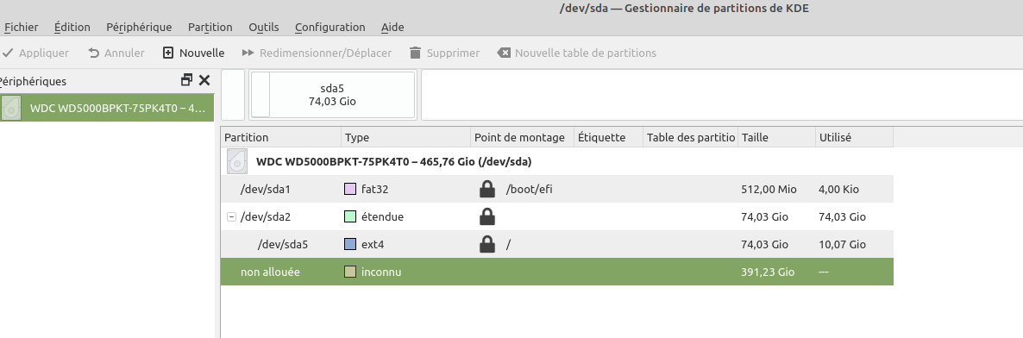Click the Périphériques panel title
This screenshot has width=1023, height=338.
[x=33, y=82]
